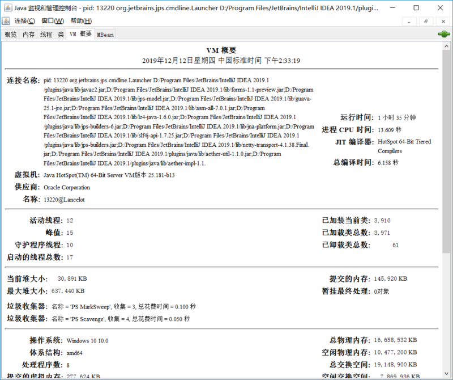Click the internal frame restore icon

pyautogui.click(x=426, y=21)
